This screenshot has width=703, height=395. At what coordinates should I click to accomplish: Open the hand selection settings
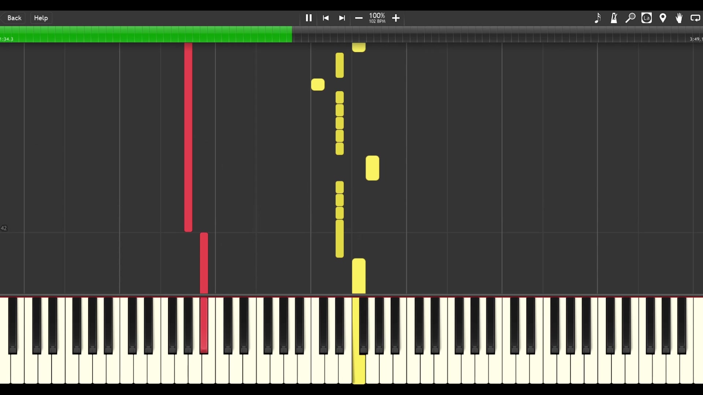679,18
